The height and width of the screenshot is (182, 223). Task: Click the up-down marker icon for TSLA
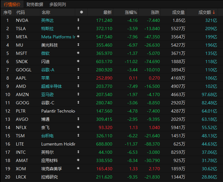(78, 28)
